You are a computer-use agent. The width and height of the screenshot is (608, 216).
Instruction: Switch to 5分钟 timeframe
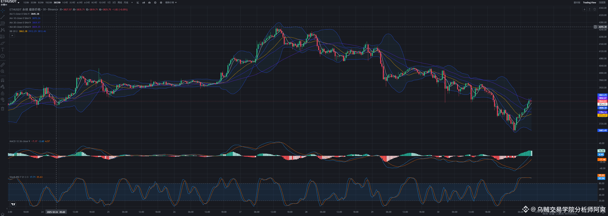41,3
